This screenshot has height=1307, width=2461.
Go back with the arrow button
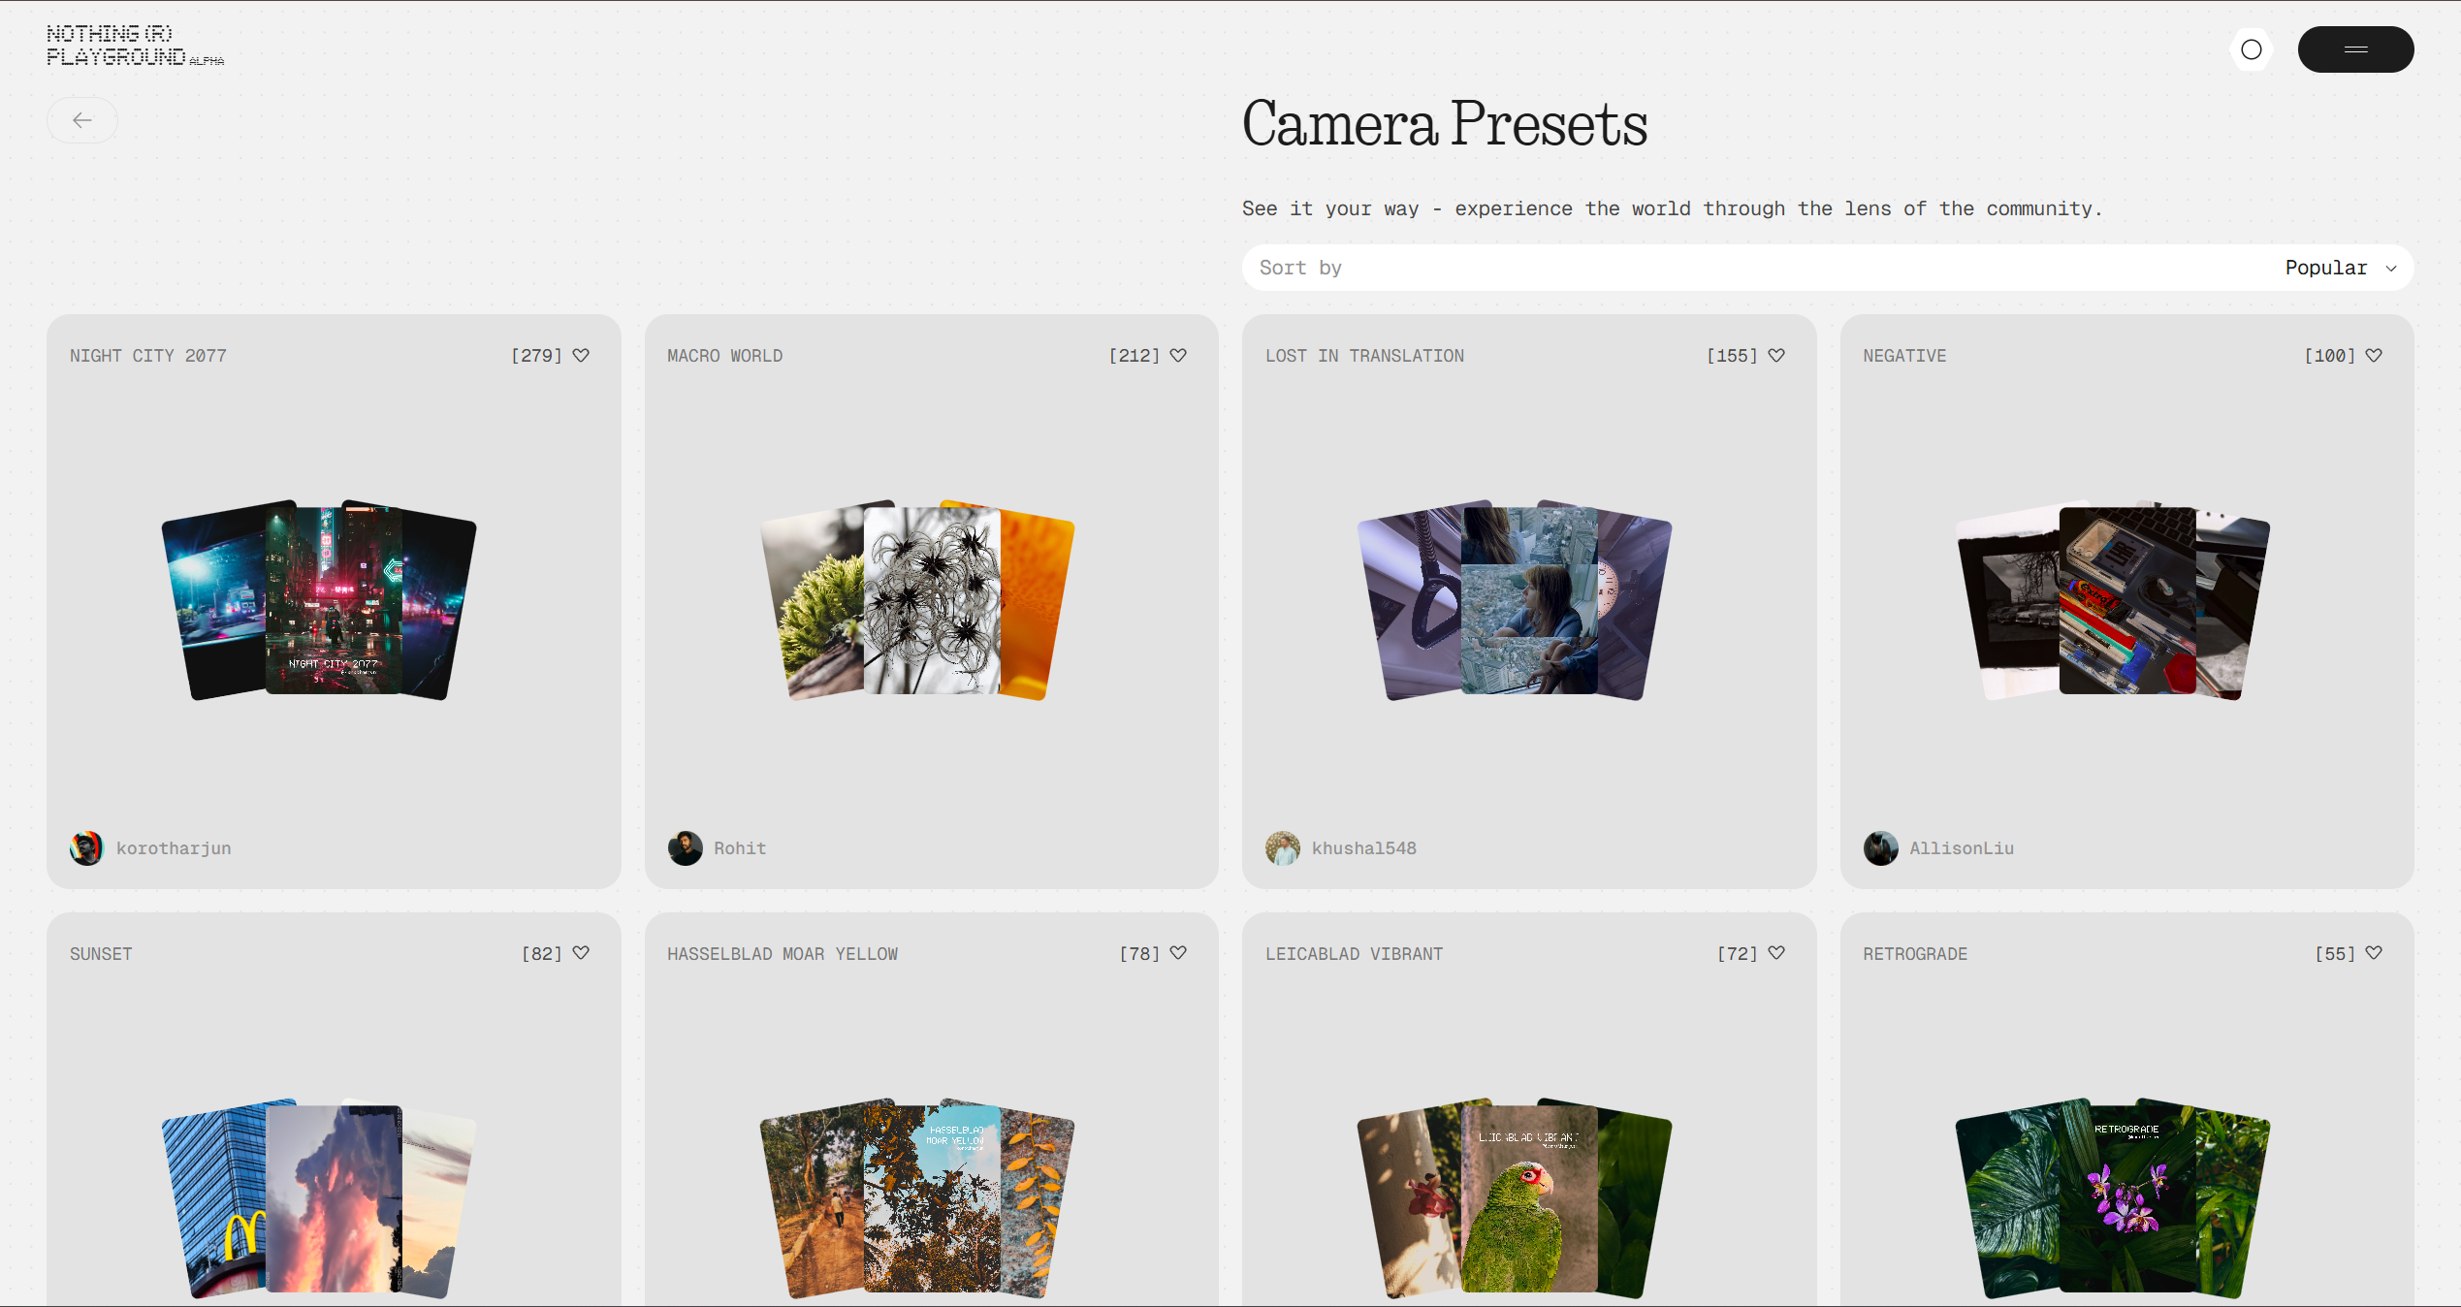click(82, 120)
